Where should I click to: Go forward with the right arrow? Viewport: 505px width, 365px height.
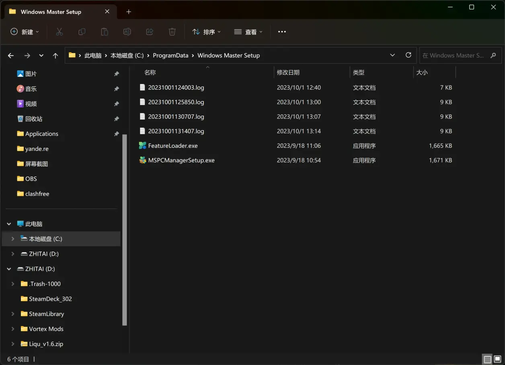pos(27,55)
